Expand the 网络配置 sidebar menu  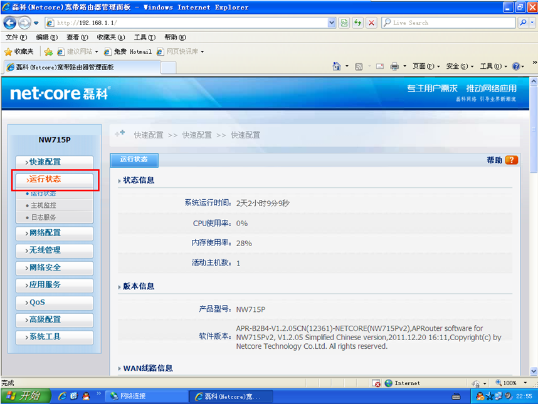[54, 233]
